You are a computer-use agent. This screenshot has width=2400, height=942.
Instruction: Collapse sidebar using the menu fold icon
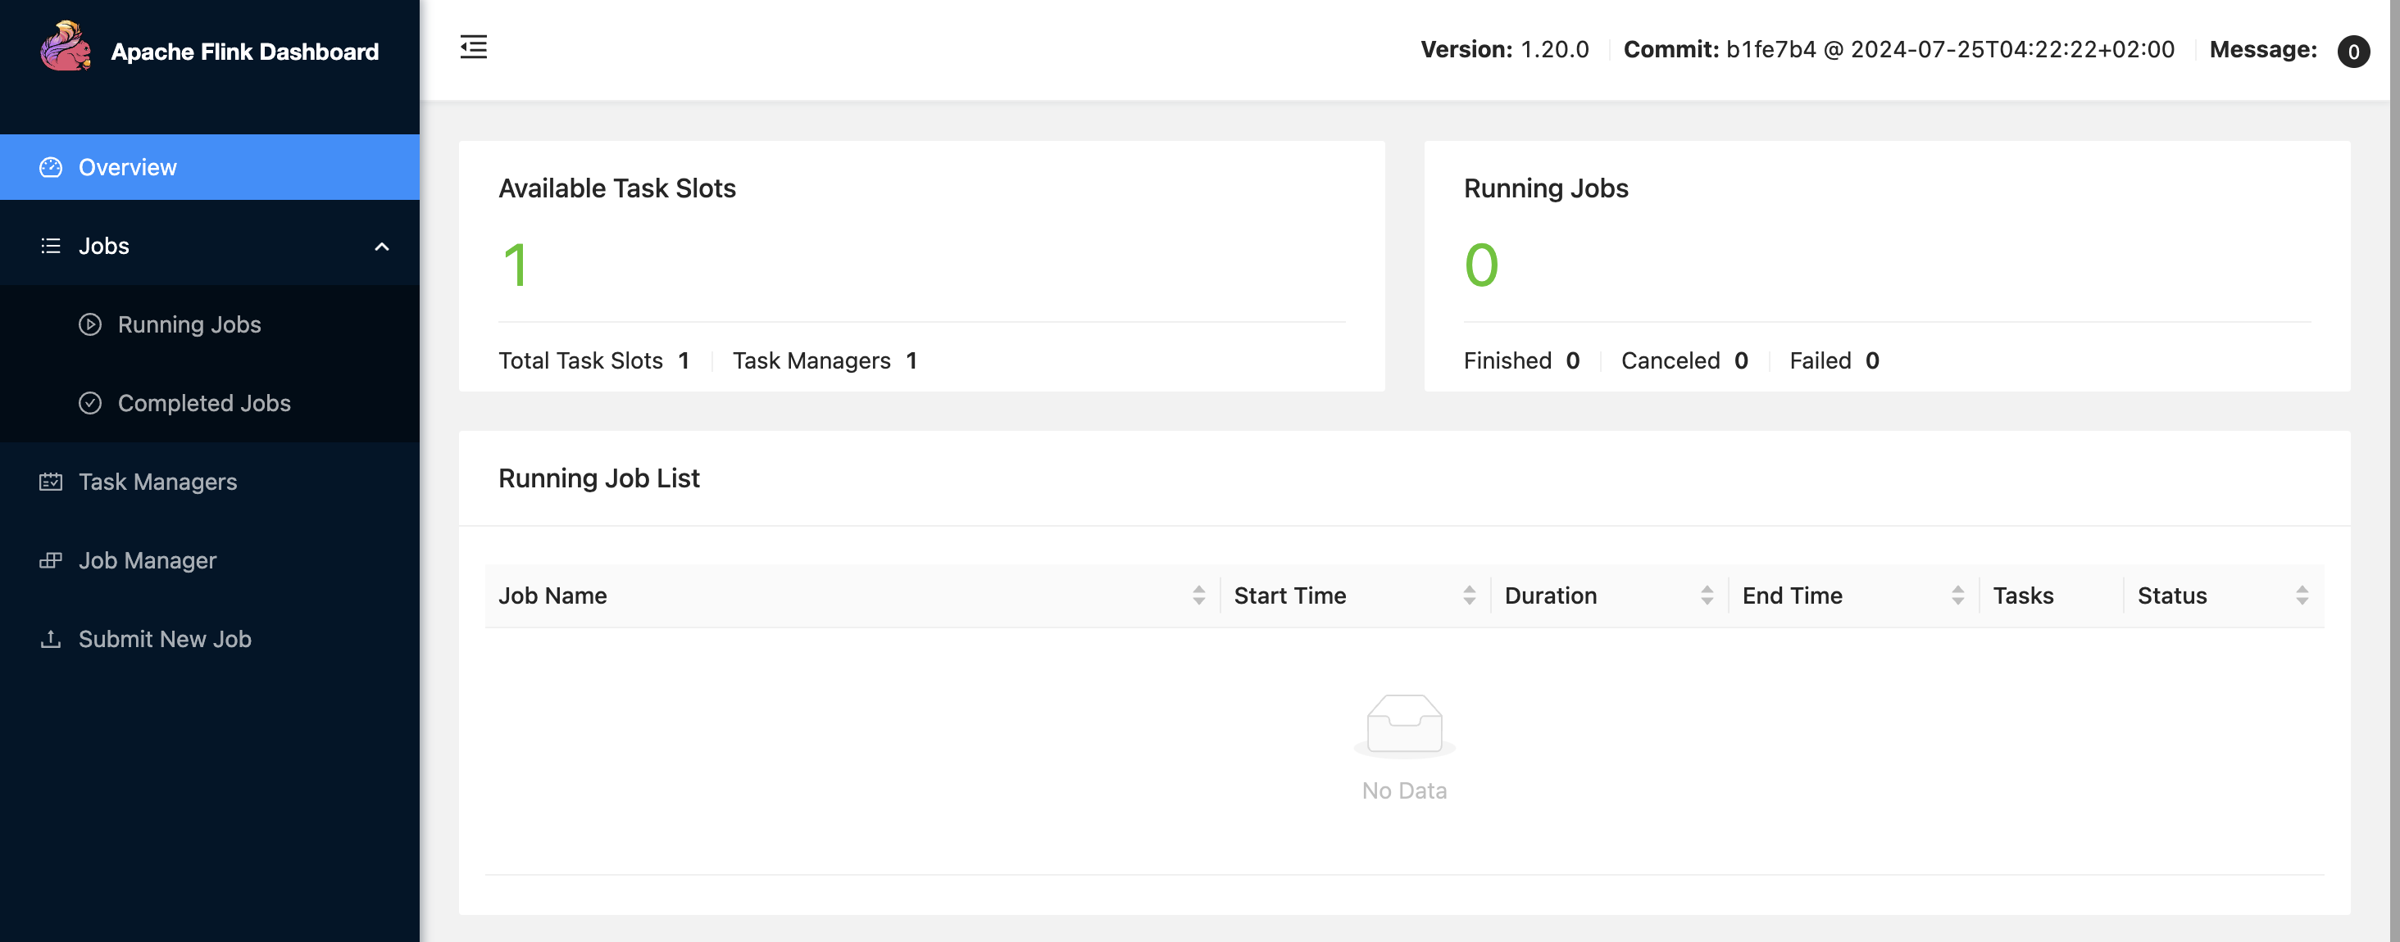[x=473, y=47]
